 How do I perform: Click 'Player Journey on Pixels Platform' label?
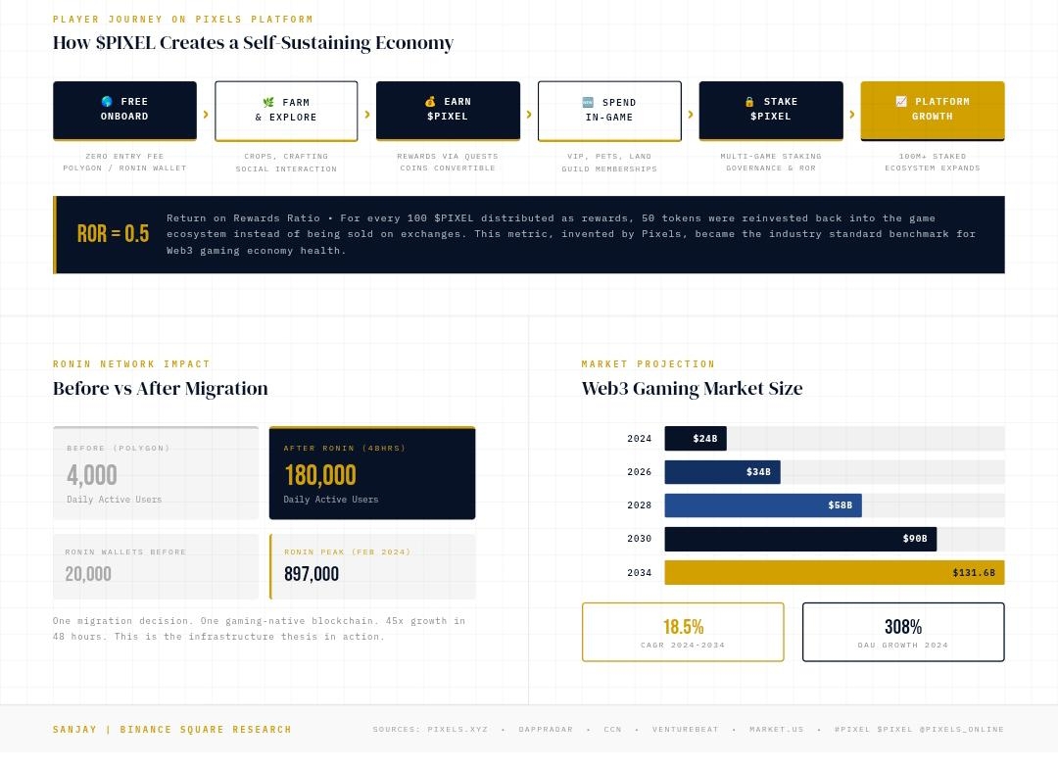(x=183, y=19)
